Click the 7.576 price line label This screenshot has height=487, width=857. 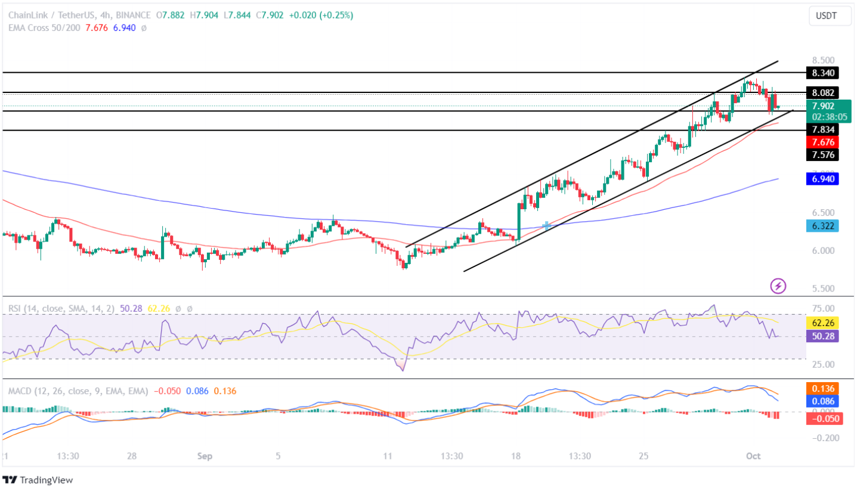[822, 155]
